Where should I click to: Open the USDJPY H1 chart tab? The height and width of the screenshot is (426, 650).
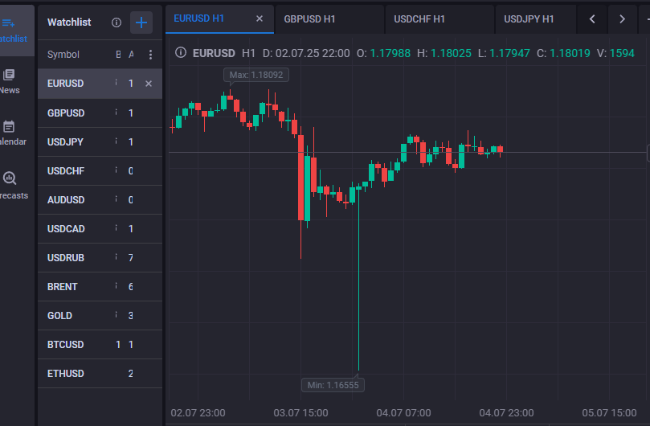(x=529, y=18)
